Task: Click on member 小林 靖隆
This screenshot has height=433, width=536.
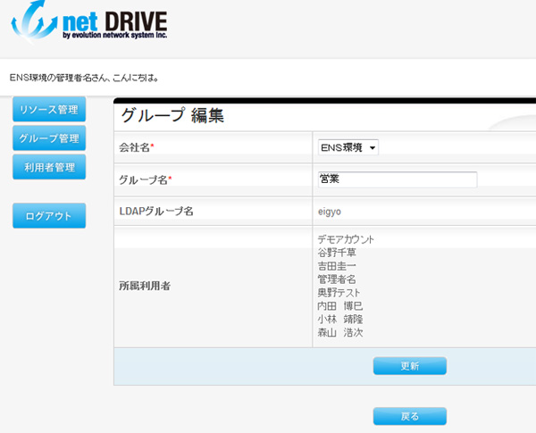Action: coord(339,320)
